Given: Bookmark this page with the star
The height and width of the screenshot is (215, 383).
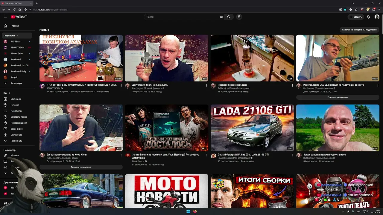Looking at the screenshot, I should point(345,10).
